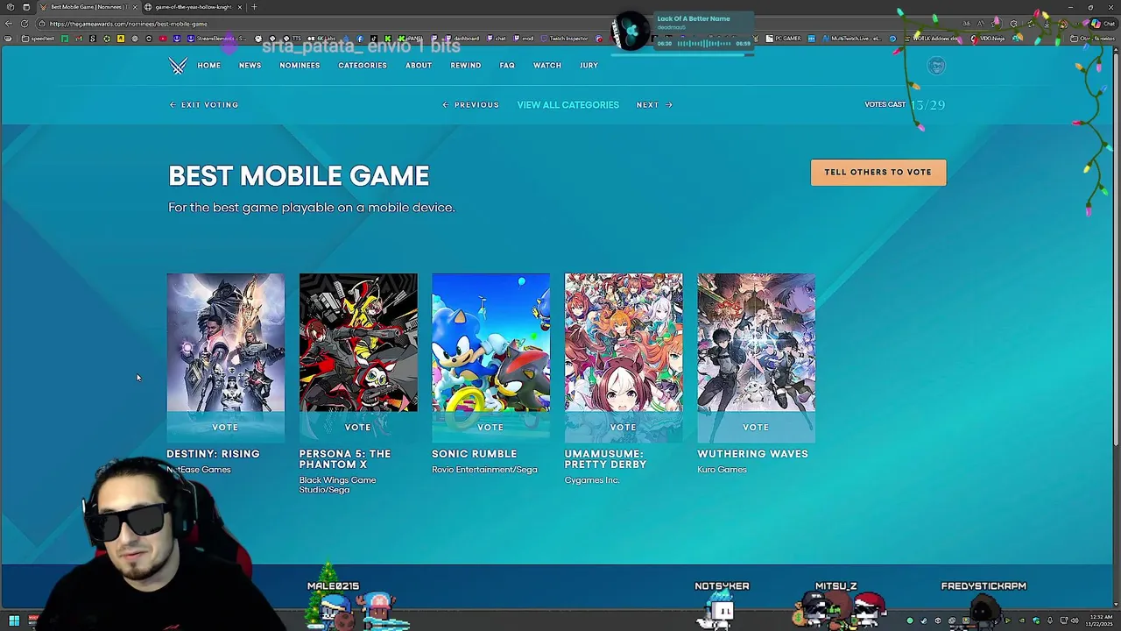Vote for Wuthering Waves
The width and height of the screenshot is (1121, 631).
point(756,427)
